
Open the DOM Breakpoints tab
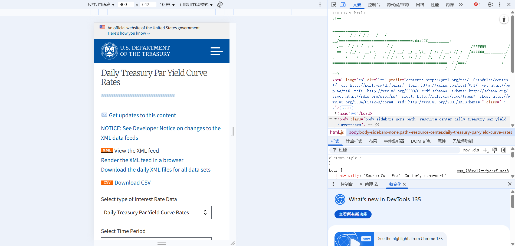[x=421, y=141]
